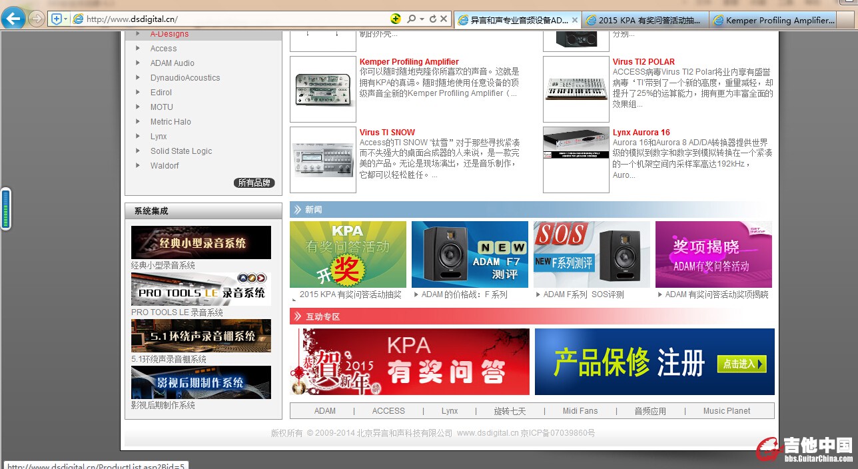
Task: Open the ADAM F系列 SOS评测 link
Action: (x=584, y=294)
